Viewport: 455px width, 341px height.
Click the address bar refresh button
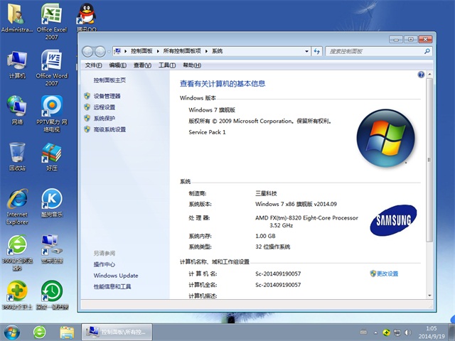pos(317,51)
